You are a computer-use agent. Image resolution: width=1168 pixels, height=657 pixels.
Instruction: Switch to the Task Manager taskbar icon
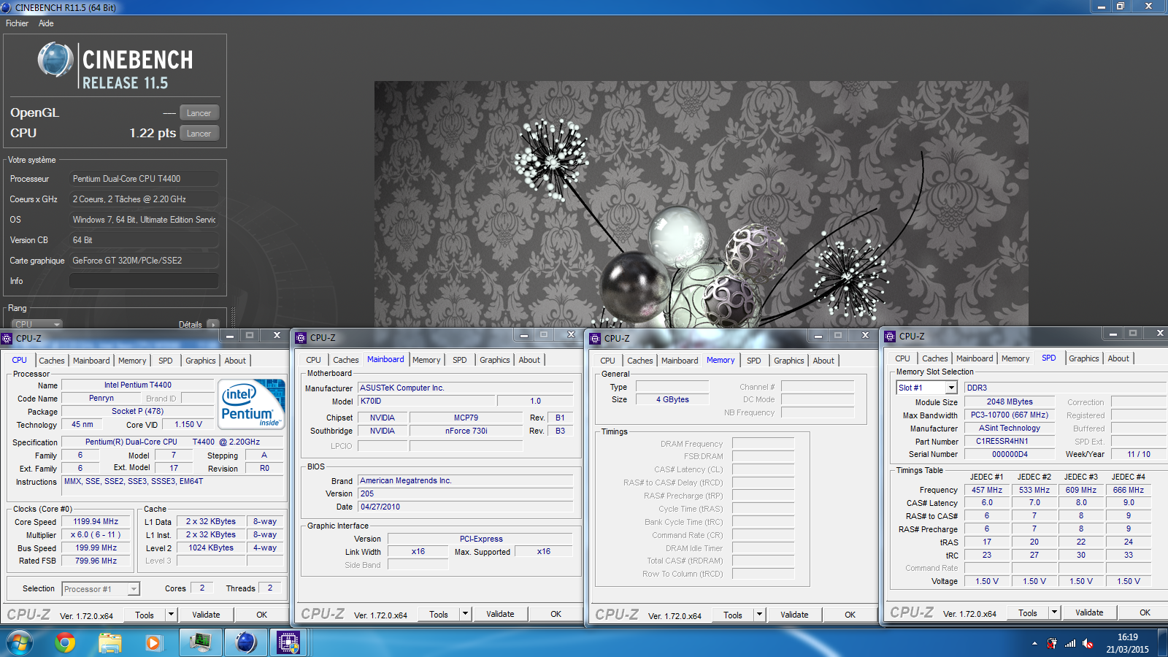pos(200,642)
